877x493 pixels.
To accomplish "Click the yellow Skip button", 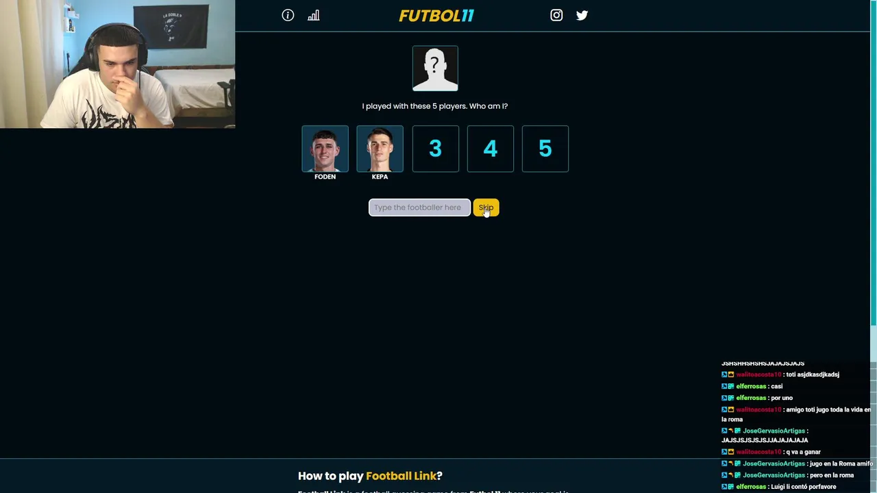I will (486, 207).
